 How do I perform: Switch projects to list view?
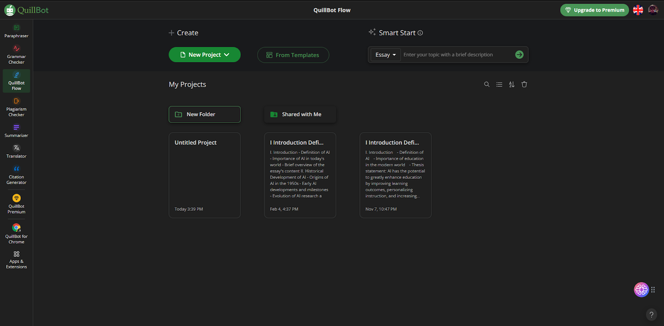click(x=499, y=84)
